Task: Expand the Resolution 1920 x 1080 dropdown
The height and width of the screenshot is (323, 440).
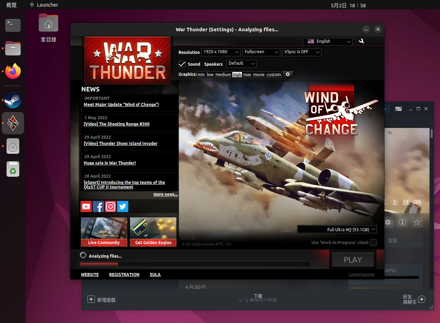Action: [221, 52]
